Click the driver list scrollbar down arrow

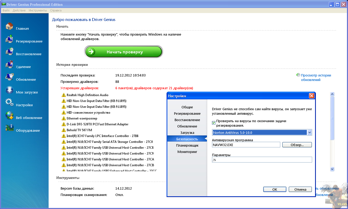point(332,169)
